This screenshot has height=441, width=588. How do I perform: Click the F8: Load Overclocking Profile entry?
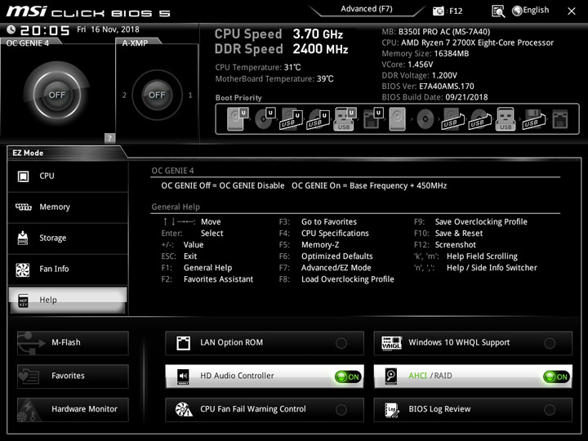pos(336,279)
